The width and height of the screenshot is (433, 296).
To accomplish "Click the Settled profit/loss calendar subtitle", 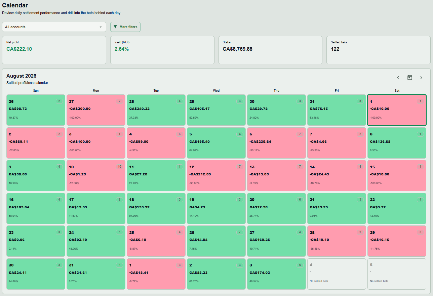I will pyautogui.click(x=27, y=83).
